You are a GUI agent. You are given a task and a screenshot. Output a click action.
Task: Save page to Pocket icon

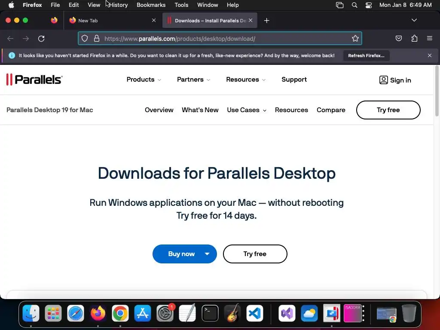pos(398,38)
